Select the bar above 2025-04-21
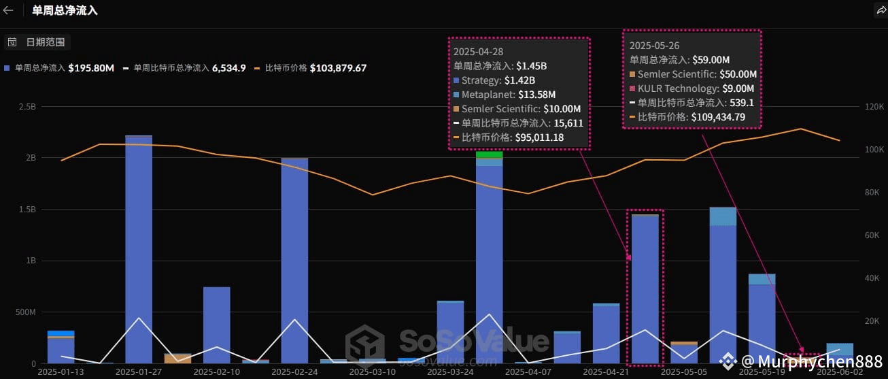This screenshot has height=379, width=888. click(606, 333)
